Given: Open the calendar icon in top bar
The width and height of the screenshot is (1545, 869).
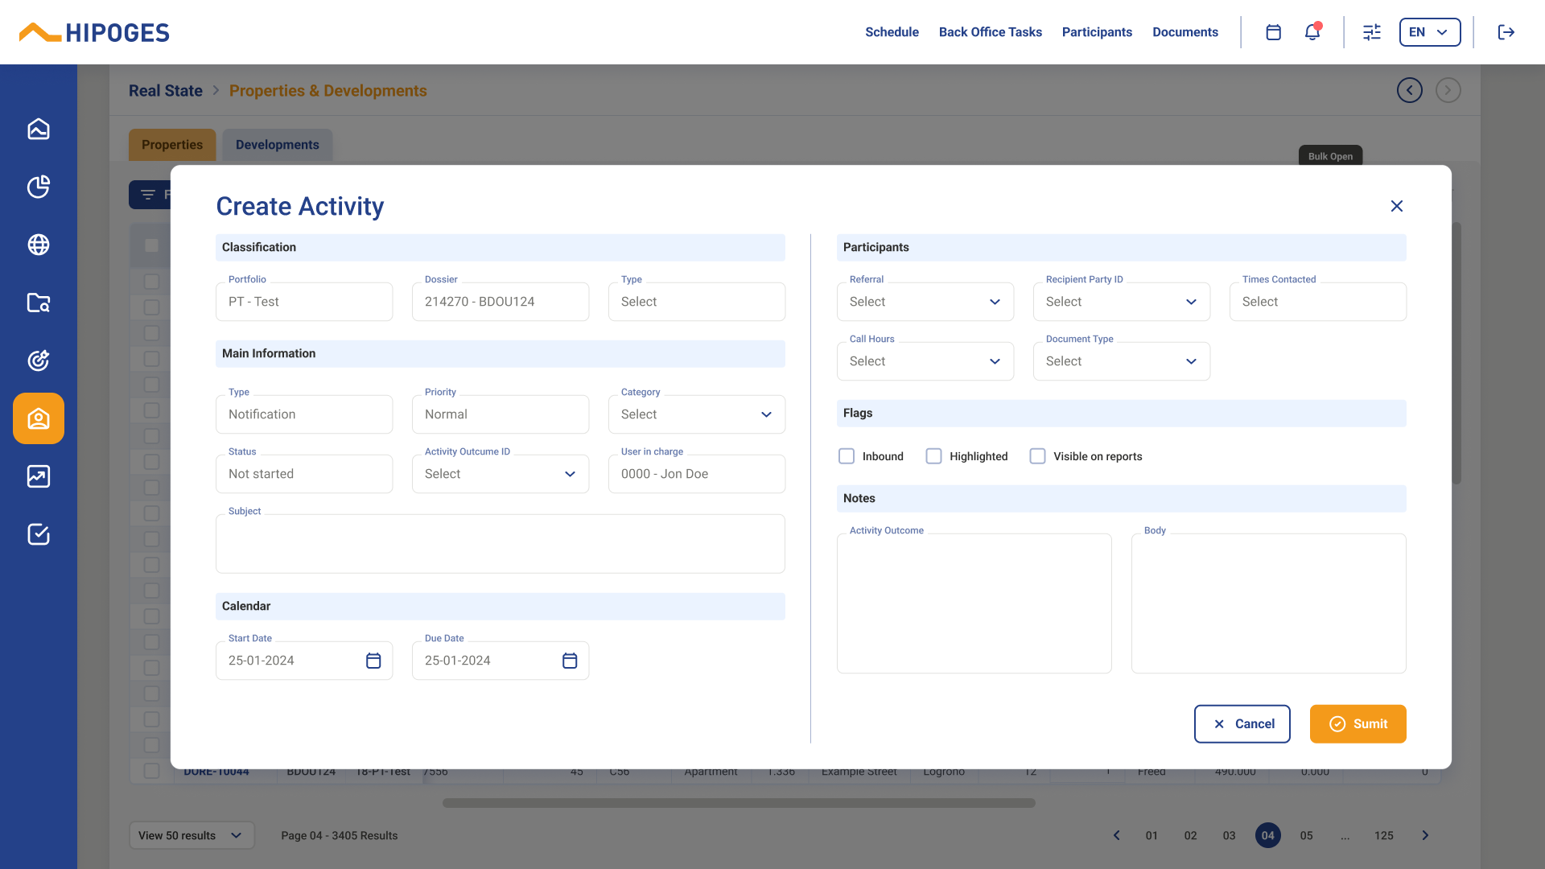Looking at the screenshot, I should [x=1273, y=32].
